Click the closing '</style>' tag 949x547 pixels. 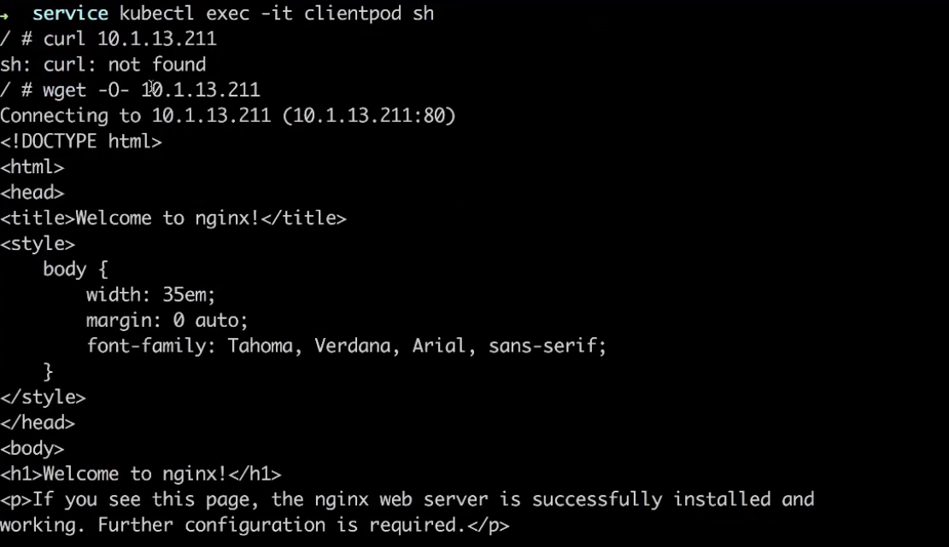(x=43, y=397)
